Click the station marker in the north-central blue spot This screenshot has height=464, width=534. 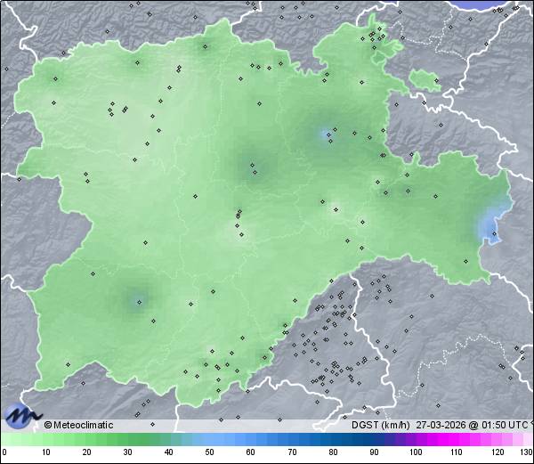pyautogui.click(x=328, y=135)
